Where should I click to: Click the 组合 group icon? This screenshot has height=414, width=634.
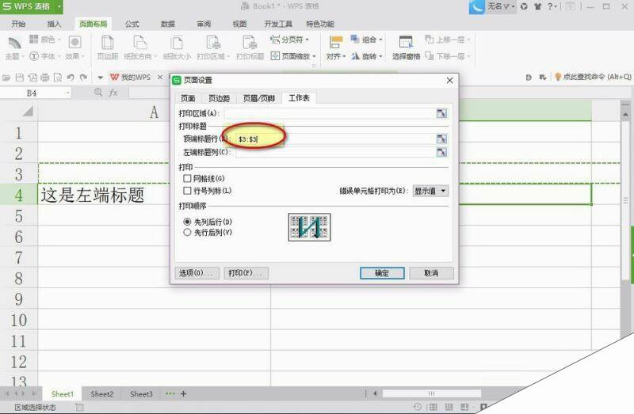pos(355,39)
